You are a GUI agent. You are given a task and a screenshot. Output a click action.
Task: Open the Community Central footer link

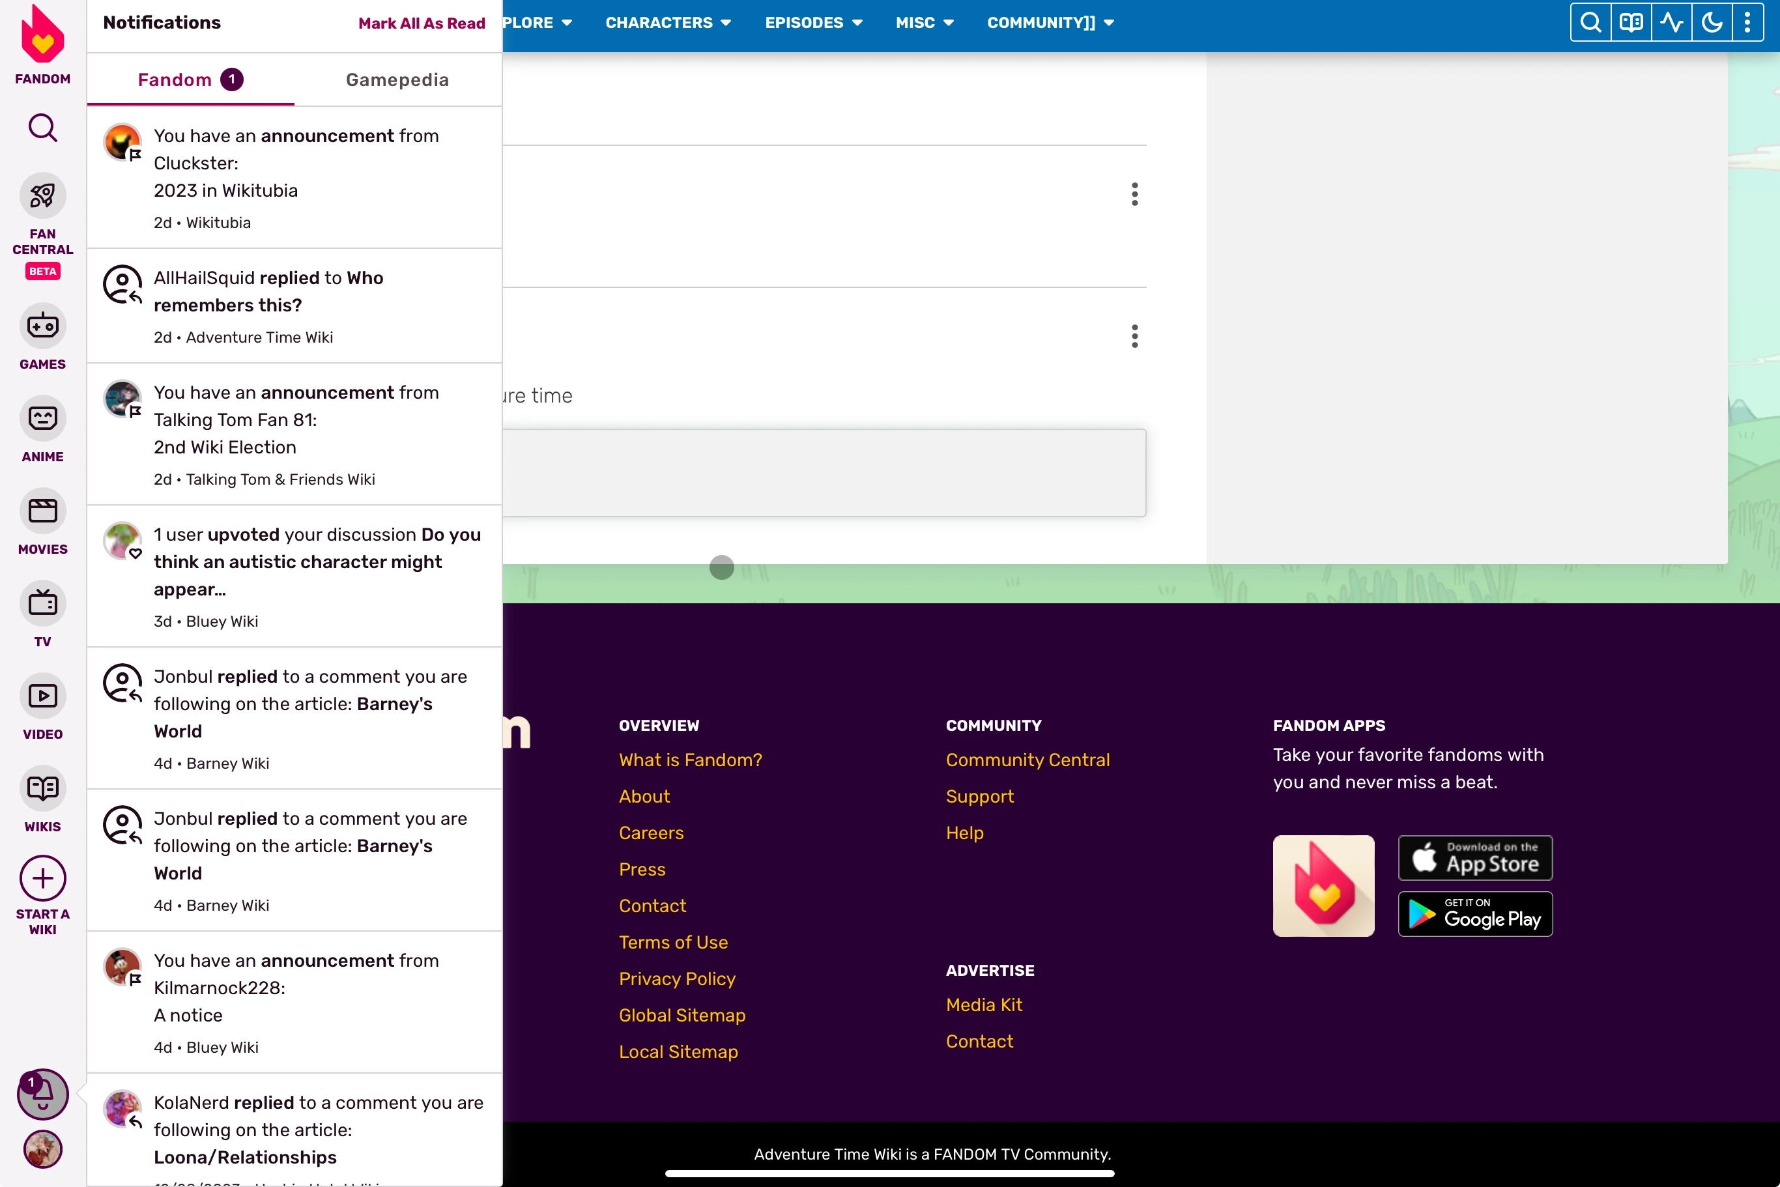click(x=1027, y=759)
